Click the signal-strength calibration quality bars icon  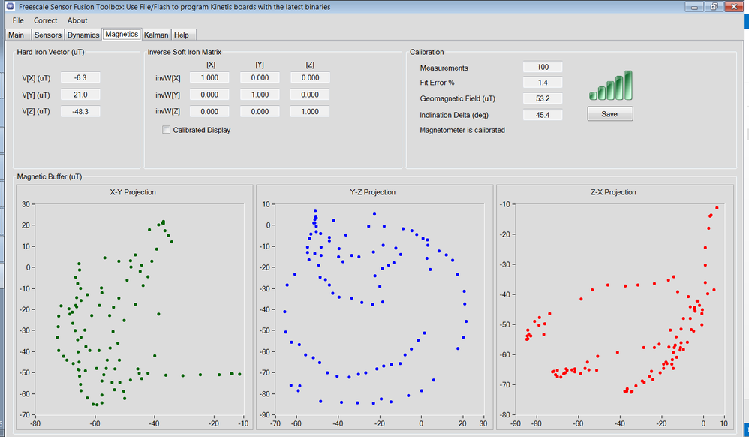tap(611, 86)
